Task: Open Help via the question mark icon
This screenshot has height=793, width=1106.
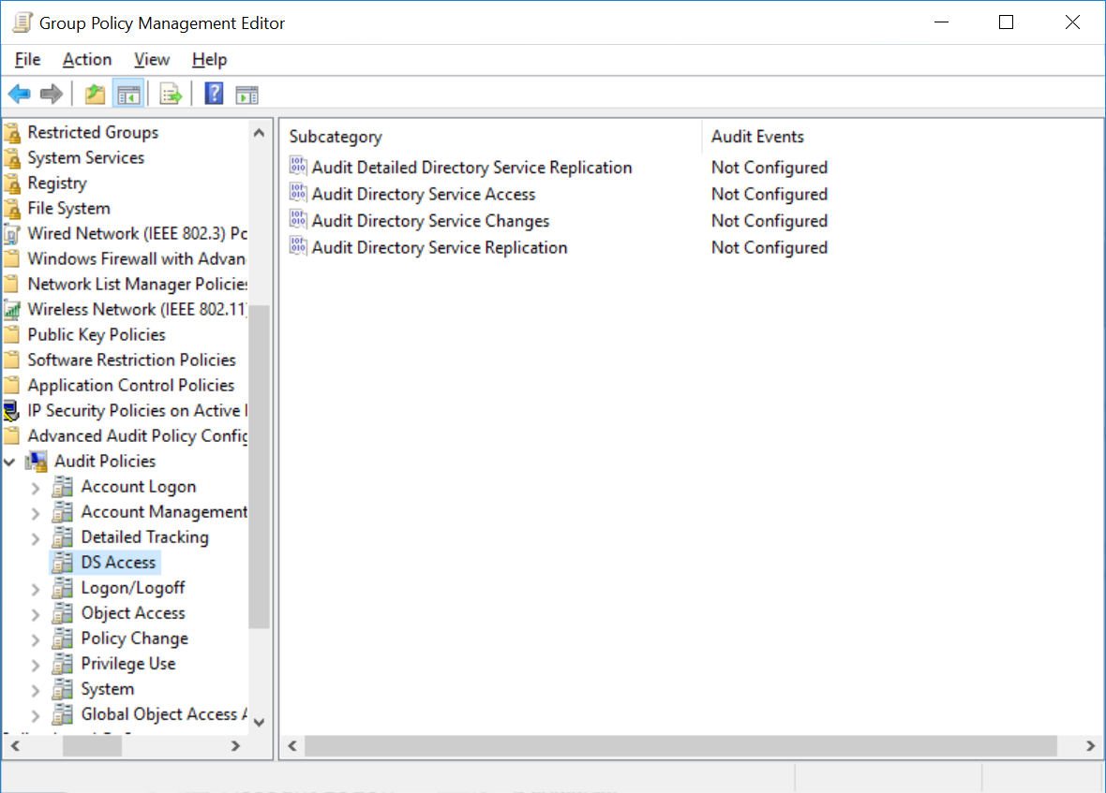Action: click(214, 94)
